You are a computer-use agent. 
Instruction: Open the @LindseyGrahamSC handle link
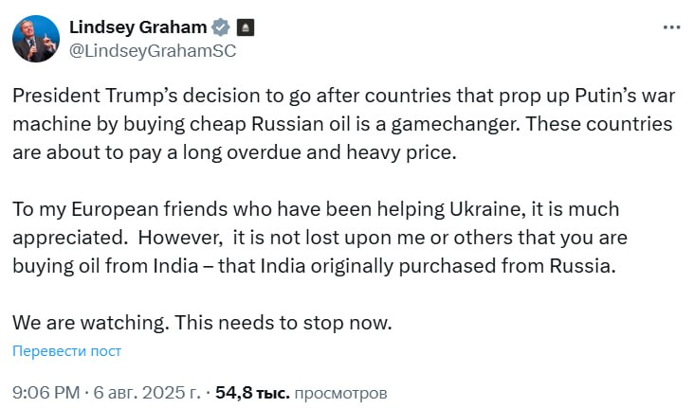pyautogui.click(x=153, y=51)
